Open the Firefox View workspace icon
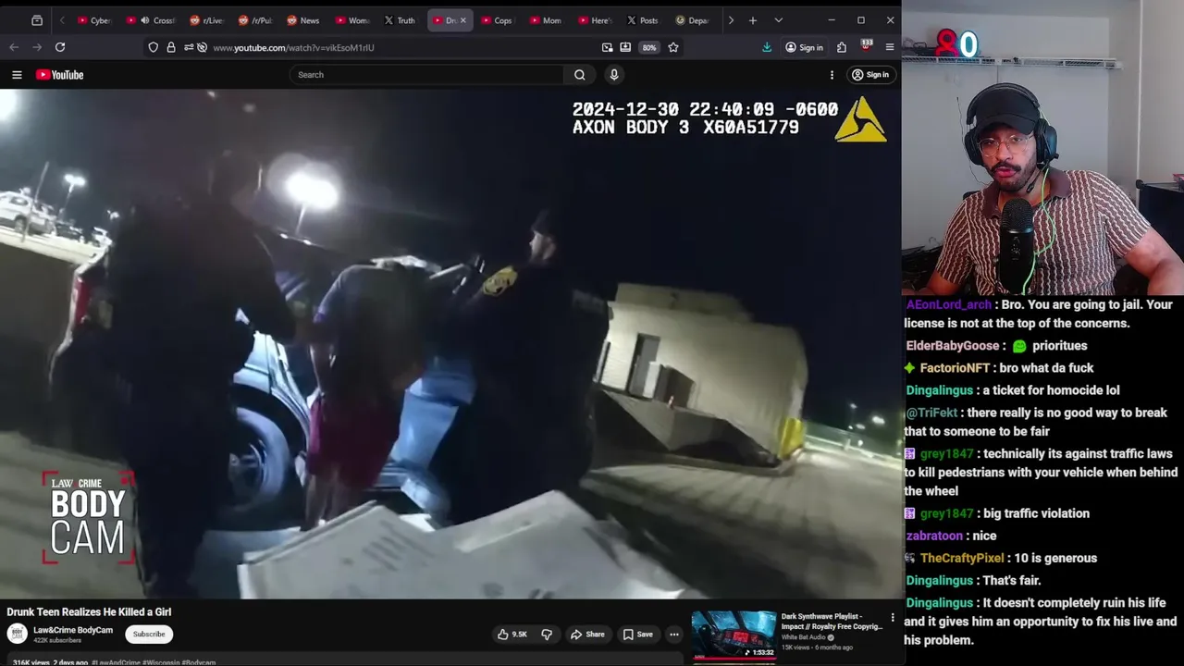The height and width of the screenshot is (666, 1184). (37, 20)
